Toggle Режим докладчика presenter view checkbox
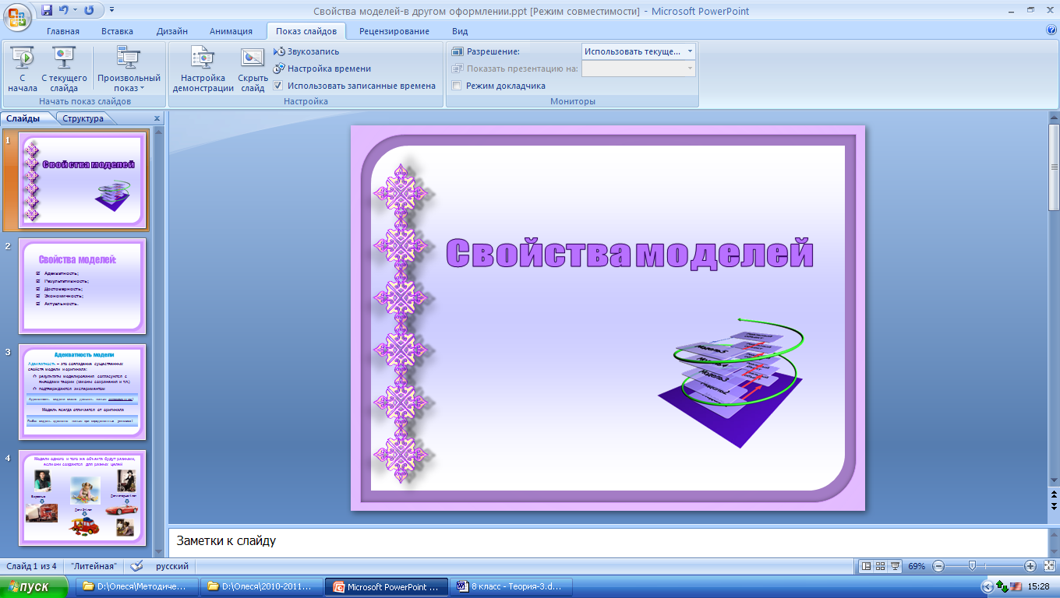Image resolution: width=1060 pixels, height=598 pixels. 457,86
